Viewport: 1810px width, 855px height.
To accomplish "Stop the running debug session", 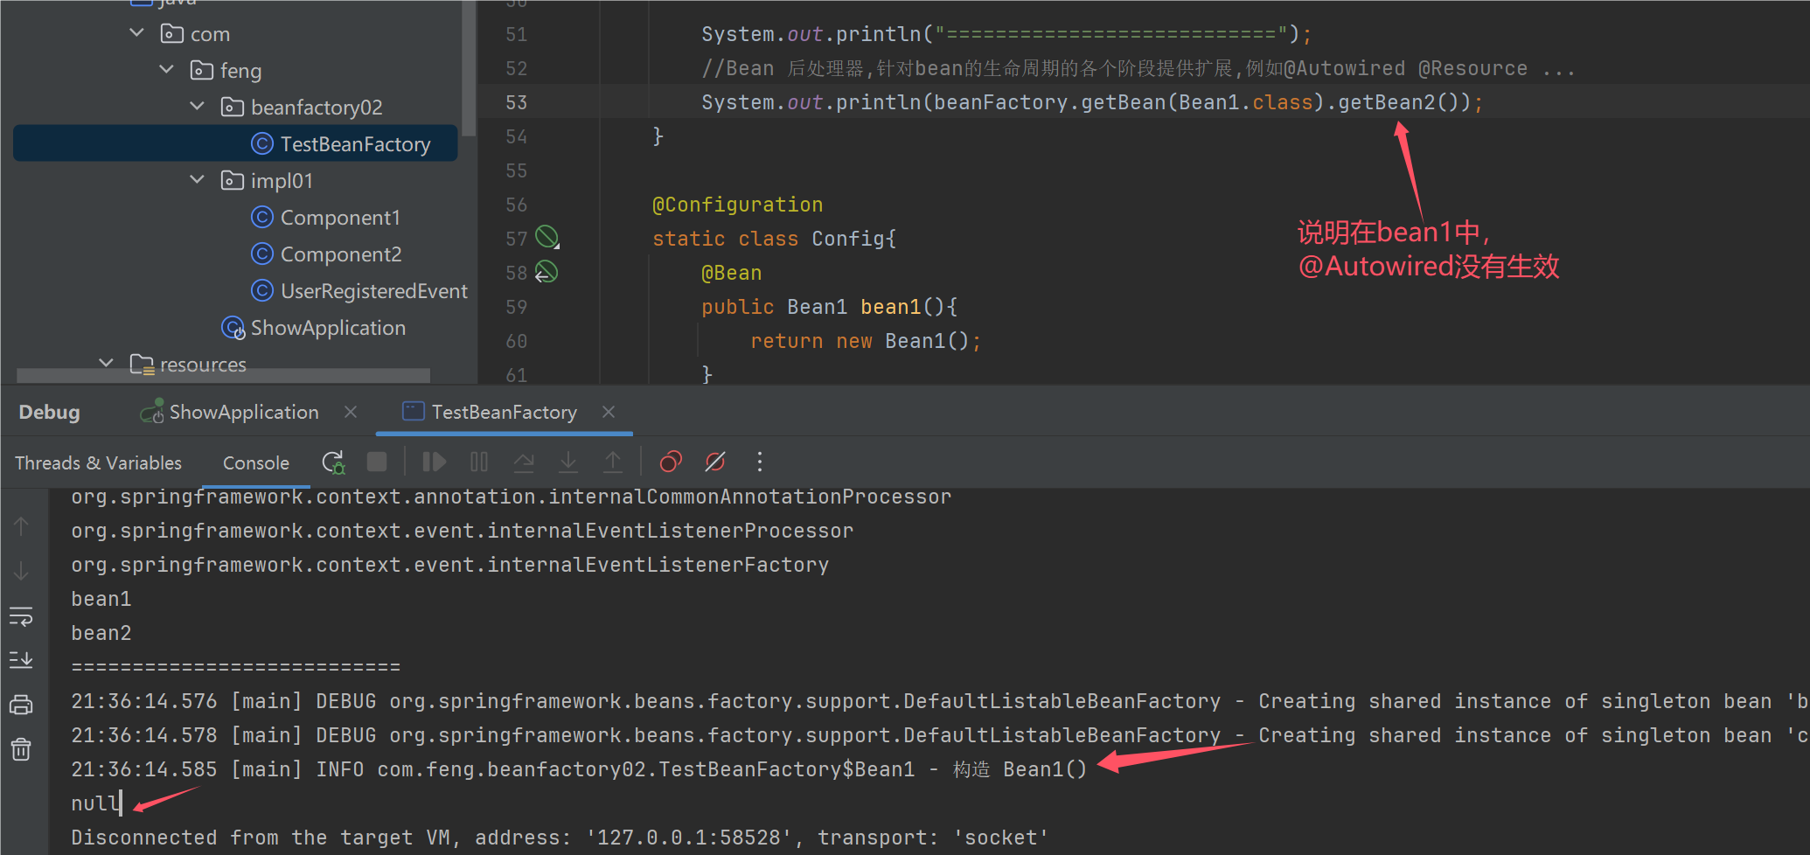I will click(377, 462).
